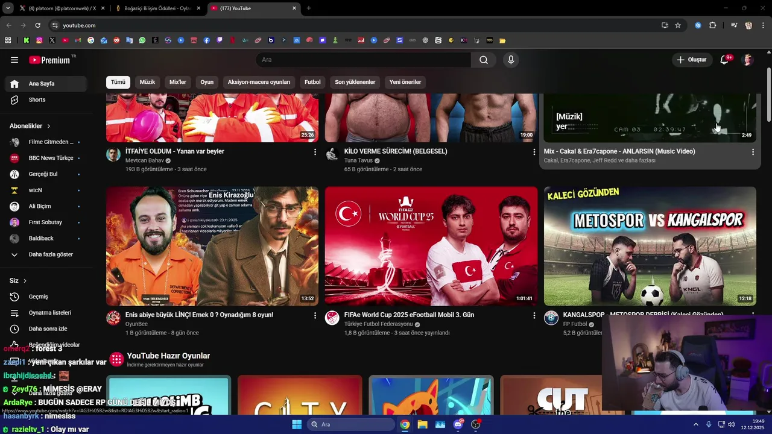This screenshot has width=772, height=434.
Task: Open the METOSPOR VS KANGALSPOR thumbnail
Action: click(650, 246)
